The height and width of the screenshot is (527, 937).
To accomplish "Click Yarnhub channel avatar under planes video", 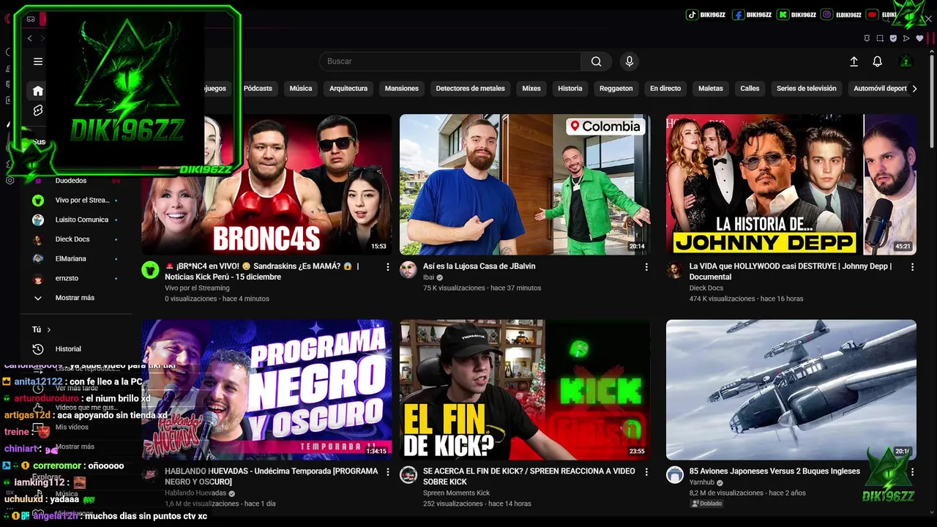I will click(x=675, y=474).
